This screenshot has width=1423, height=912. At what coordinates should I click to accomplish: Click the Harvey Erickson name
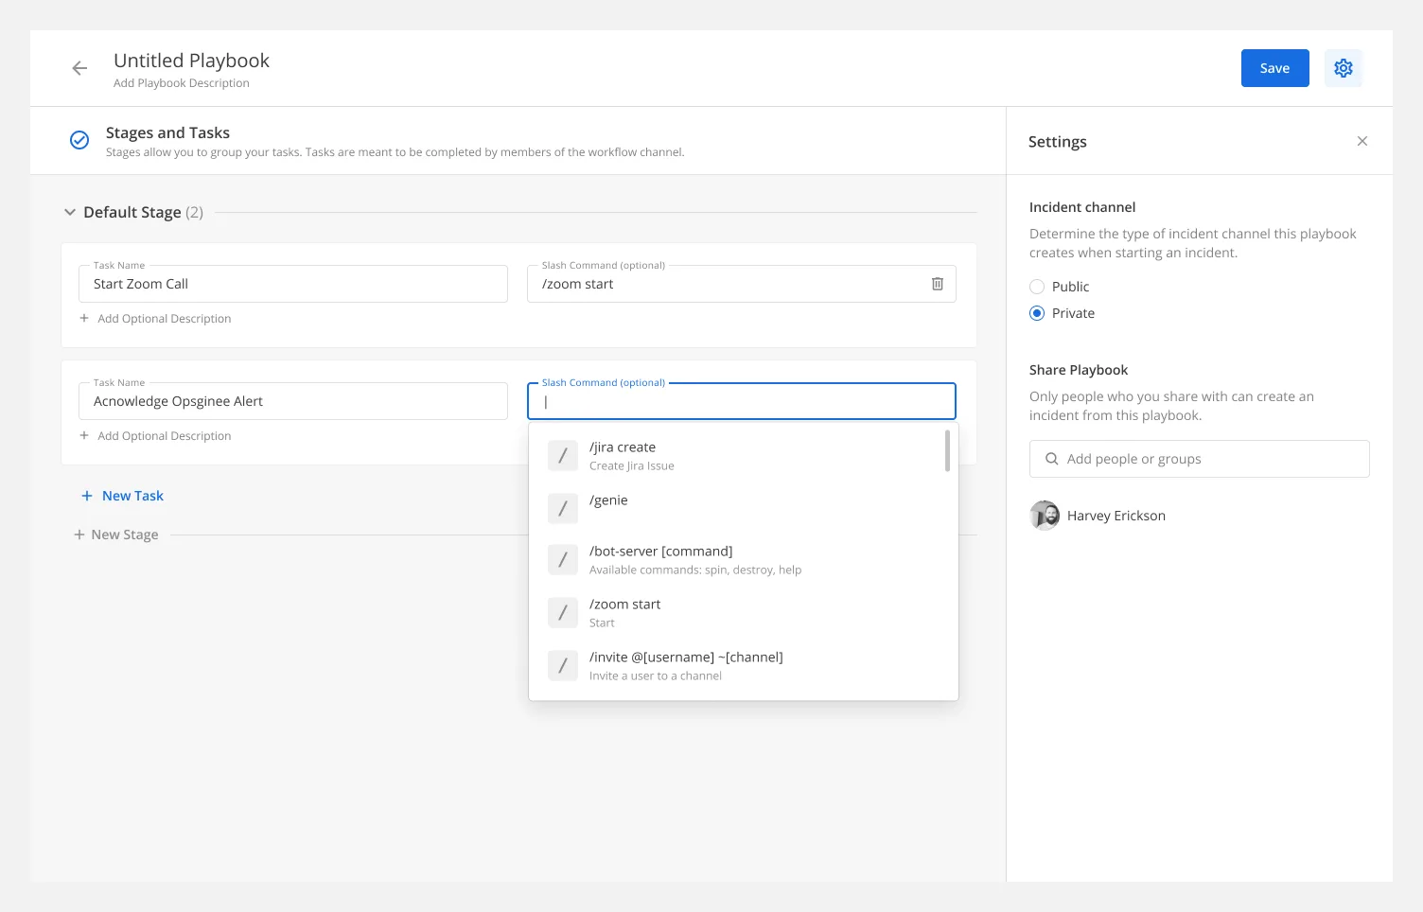(1116, 516)
